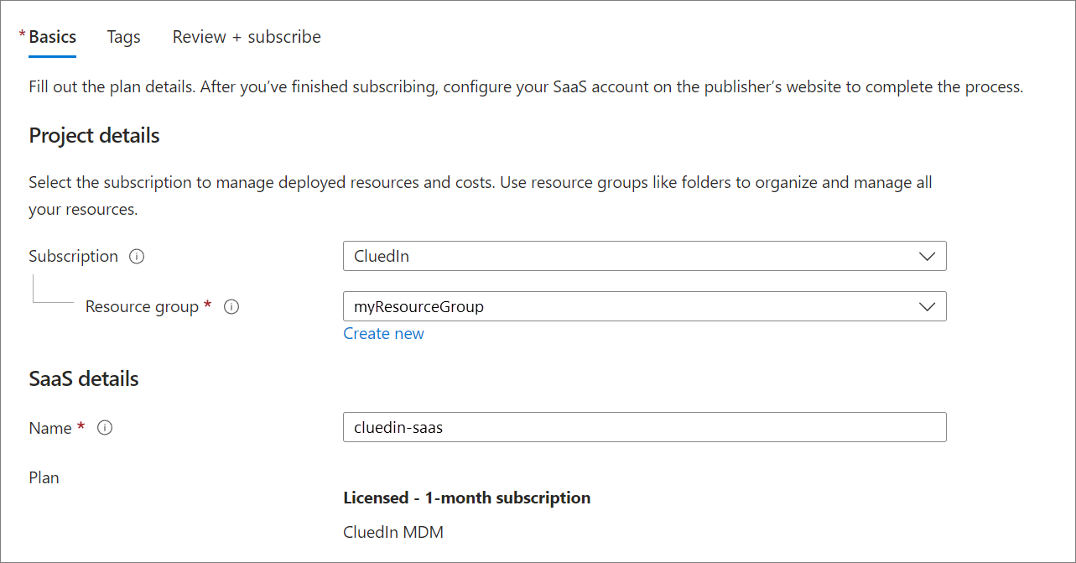Focus the Name field containing cluedin-saas

tap(645, 427)
